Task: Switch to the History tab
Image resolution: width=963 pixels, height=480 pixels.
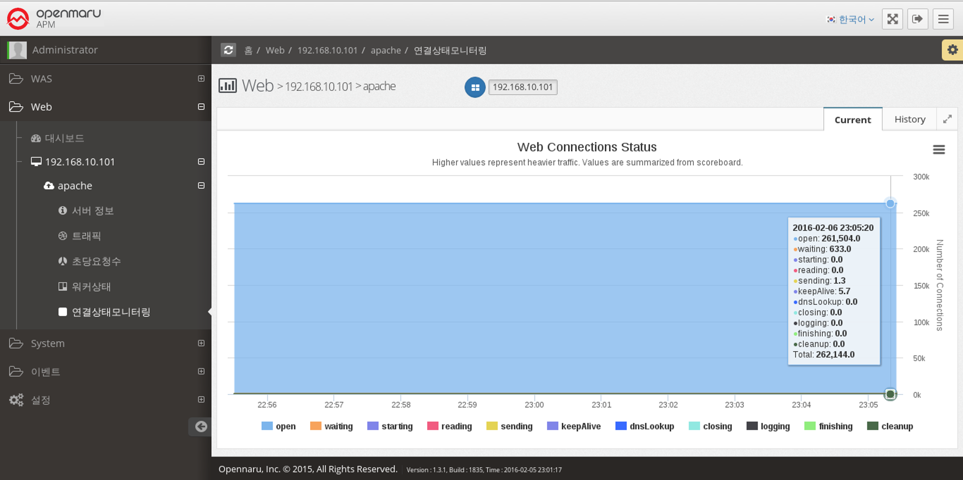Action: (909, 119)
